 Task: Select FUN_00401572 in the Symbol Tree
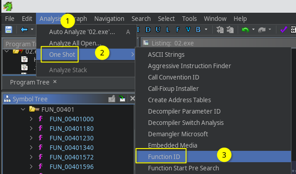point(71,157)
